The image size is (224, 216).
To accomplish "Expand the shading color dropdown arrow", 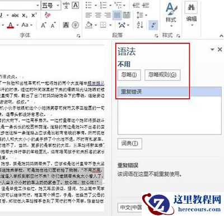I will tap(96, 25).
